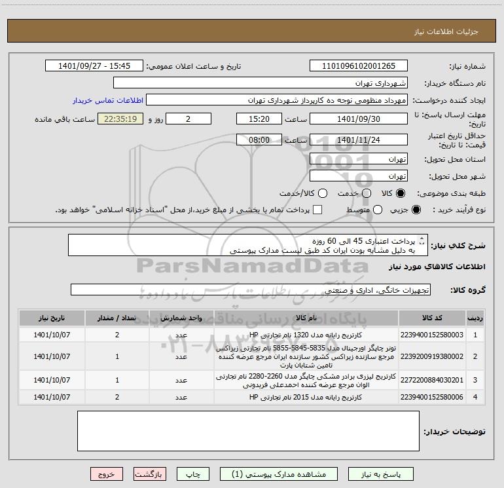Click the خروج exit button
Viewport: 504px width, 488px height.
click(107, 474)
